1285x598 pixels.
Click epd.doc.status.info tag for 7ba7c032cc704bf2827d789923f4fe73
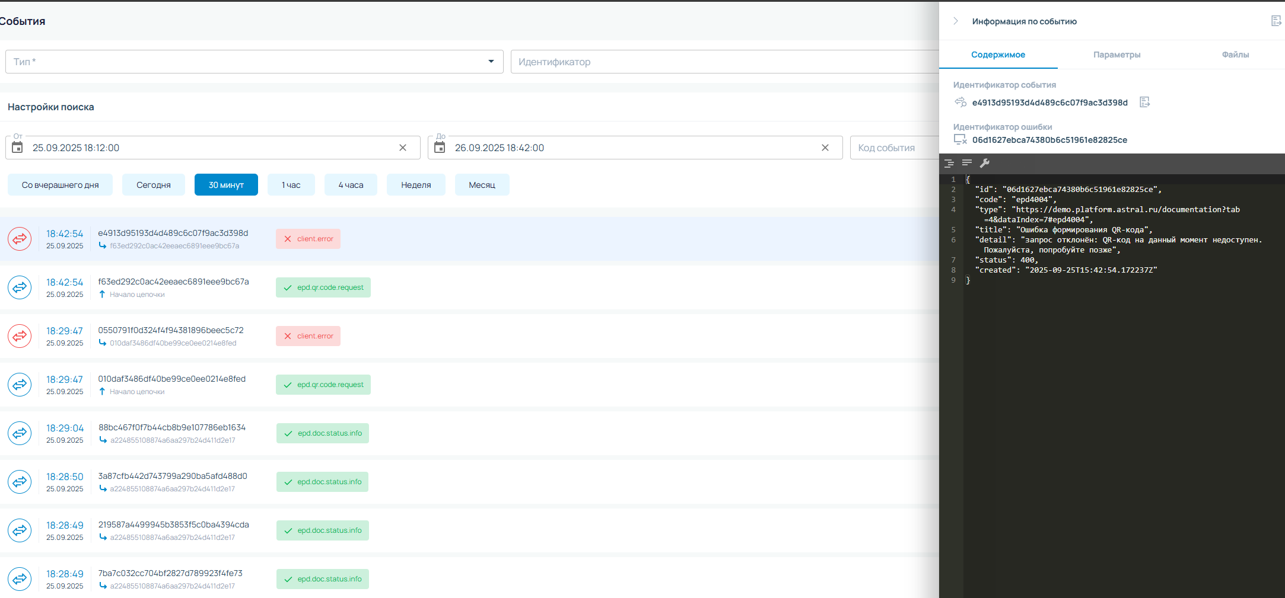pyautogui.click(x=323, y=579)
